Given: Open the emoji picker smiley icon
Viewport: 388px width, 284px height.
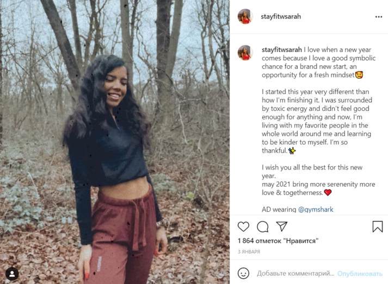Looking at the screenshot, I should pos(244,273).
